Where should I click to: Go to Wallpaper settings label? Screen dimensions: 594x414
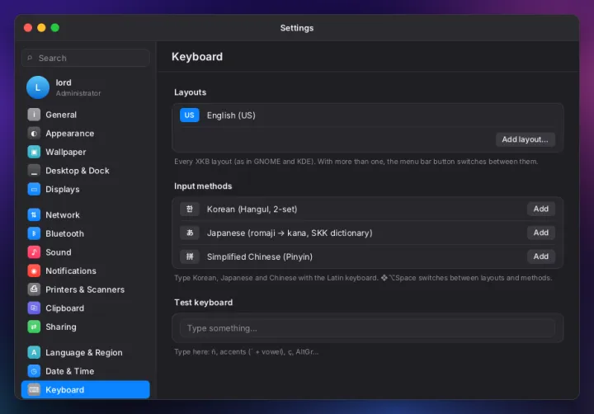pos(65,152)
